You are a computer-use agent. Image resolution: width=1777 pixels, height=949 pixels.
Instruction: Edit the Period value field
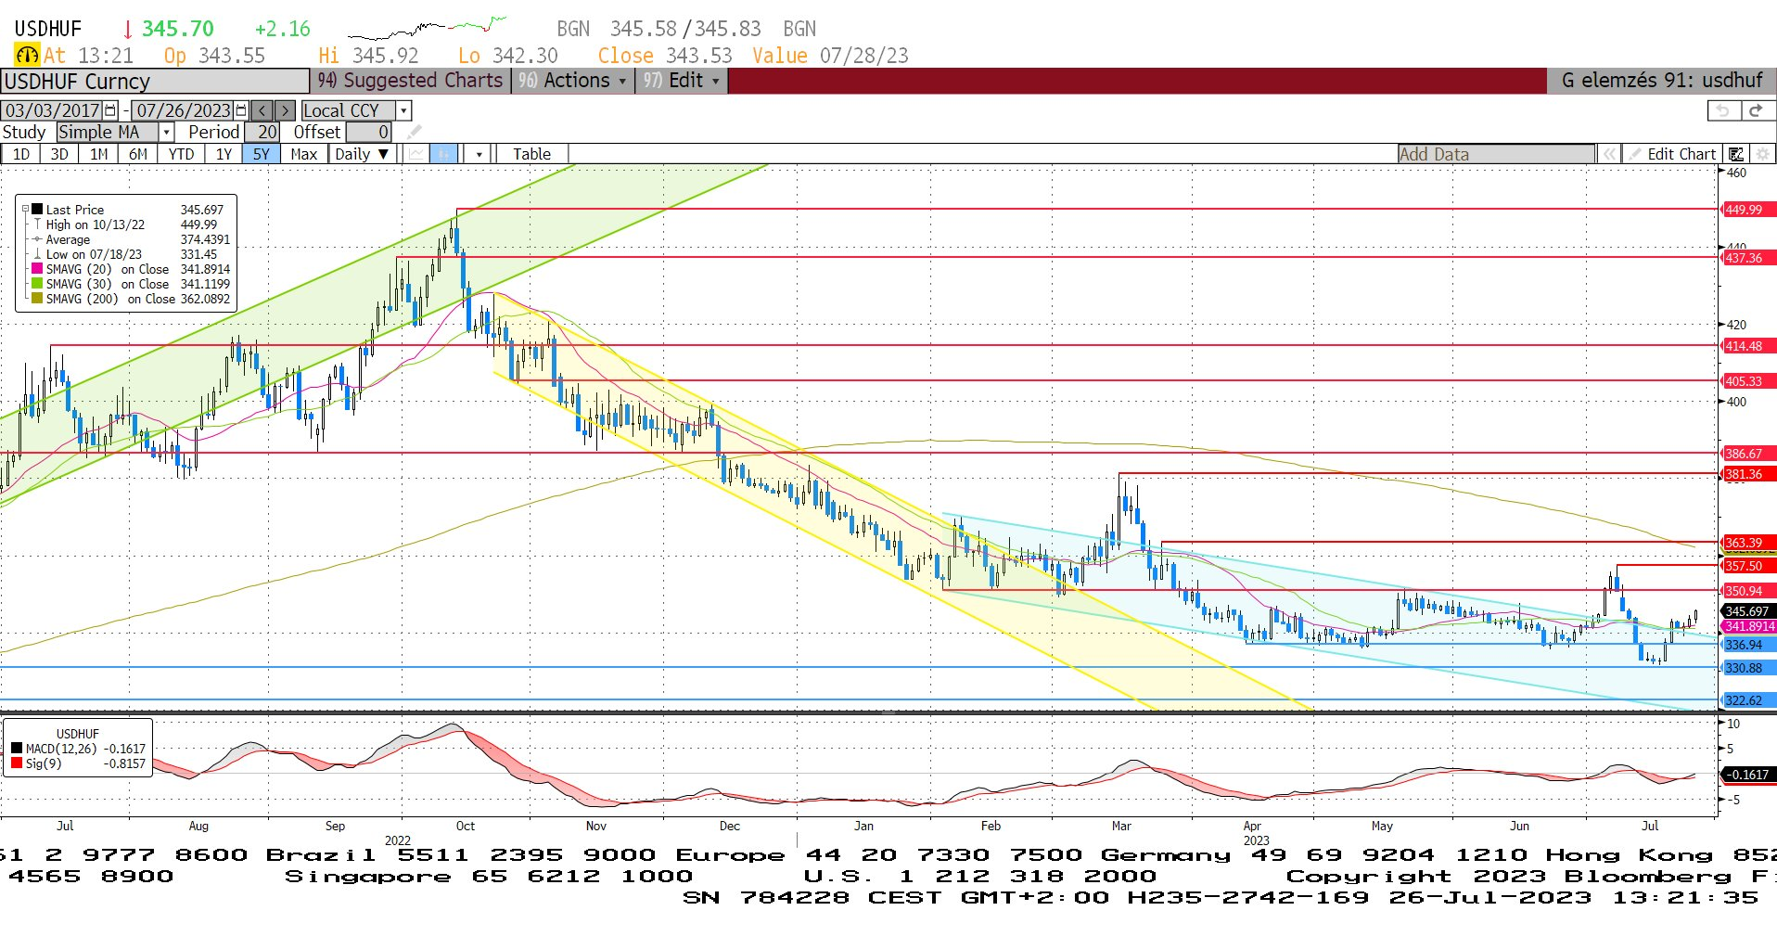(x=262, y=132)
